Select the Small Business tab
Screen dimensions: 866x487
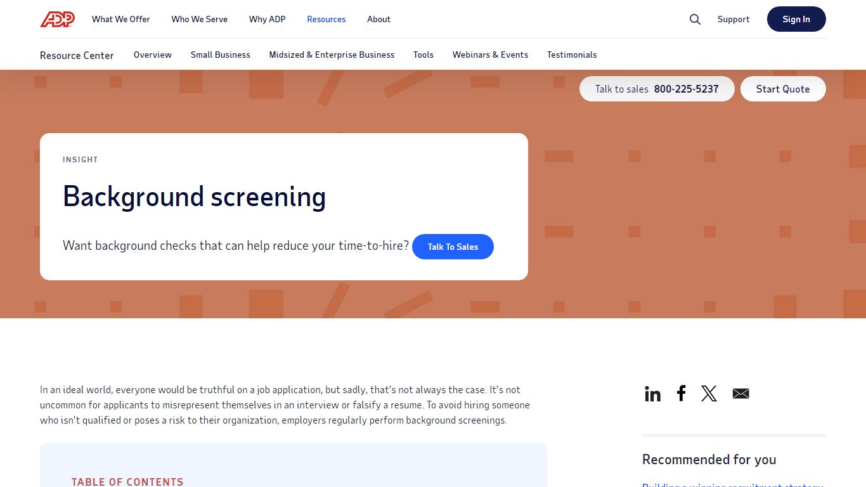click(221, 55)
